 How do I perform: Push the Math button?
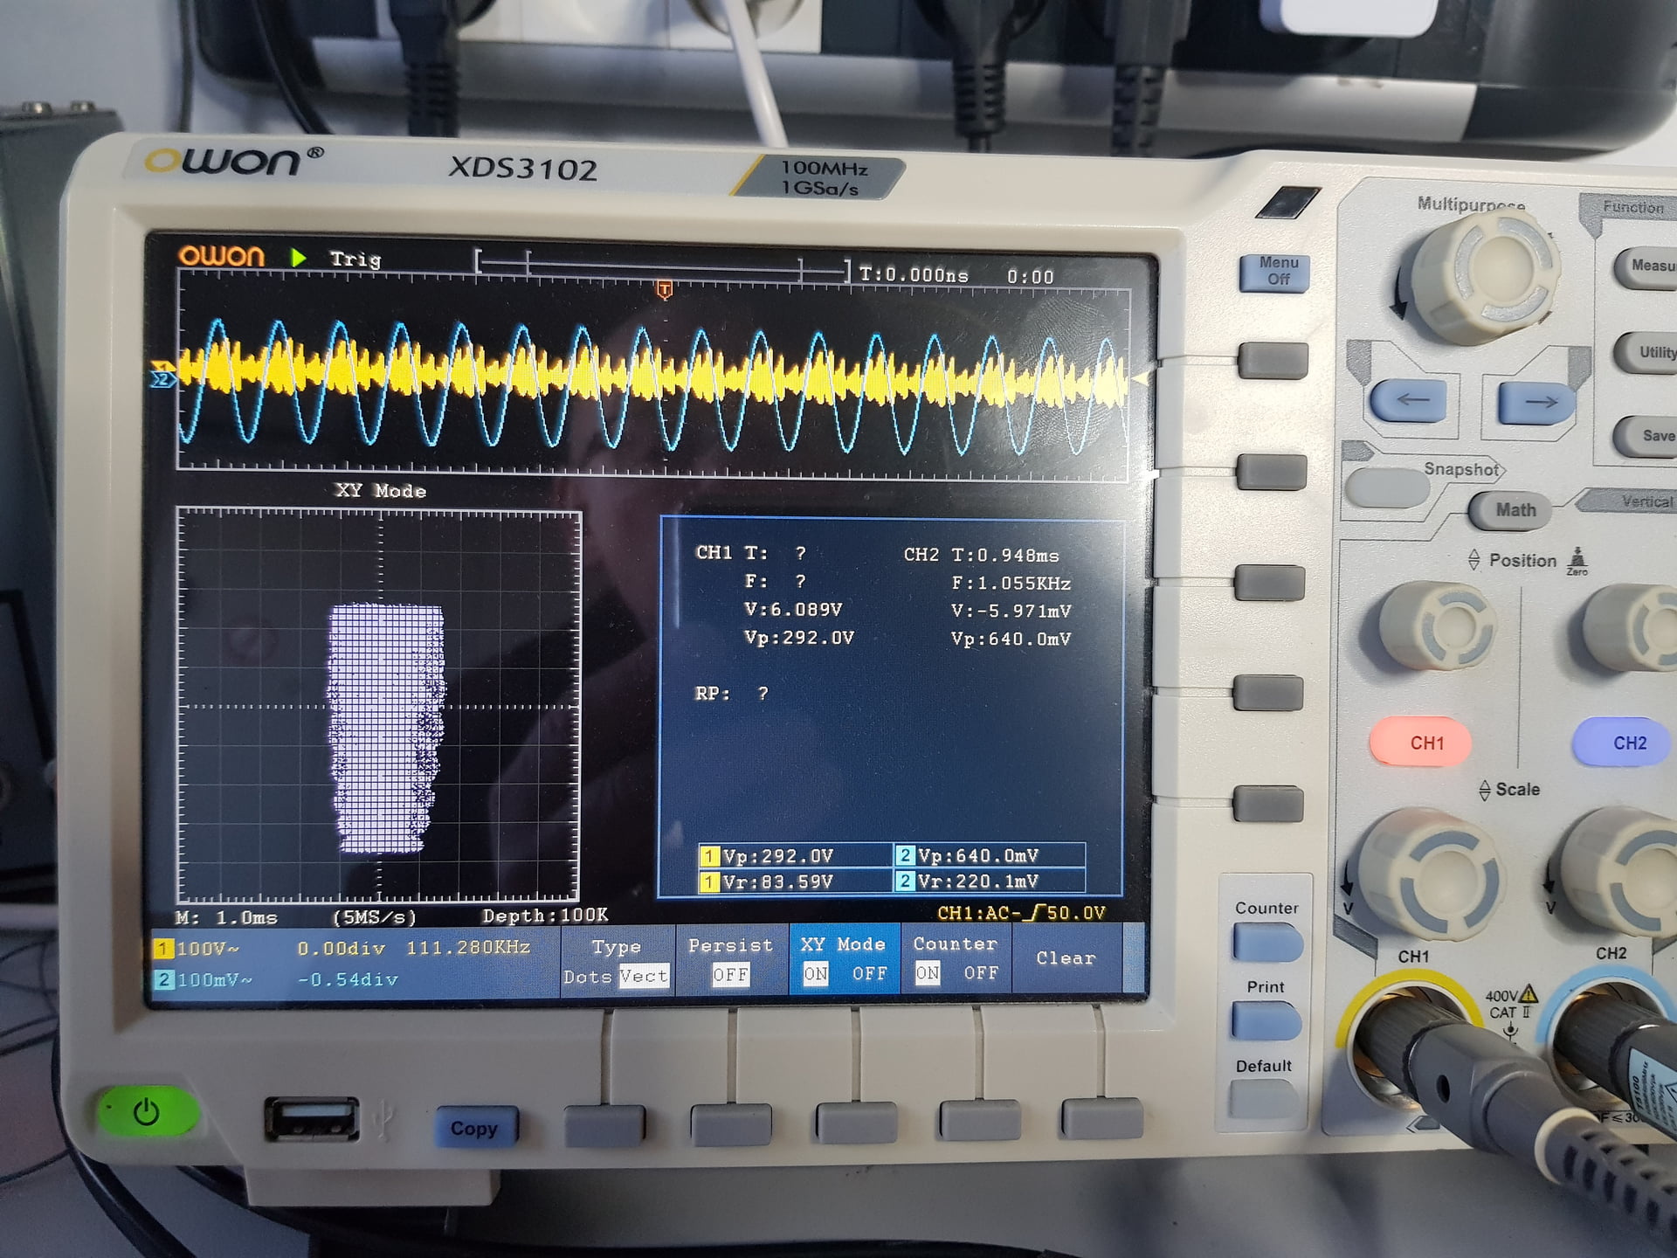[x=1513, y=510]
